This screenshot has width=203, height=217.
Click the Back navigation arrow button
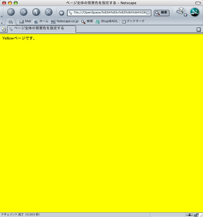pos(11,12)
